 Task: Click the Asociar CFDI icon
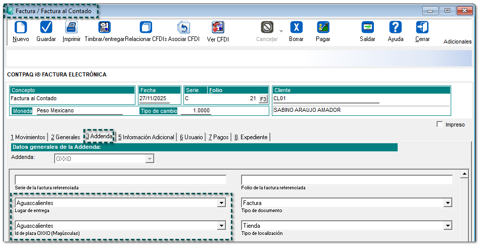(x=184, y=27)
